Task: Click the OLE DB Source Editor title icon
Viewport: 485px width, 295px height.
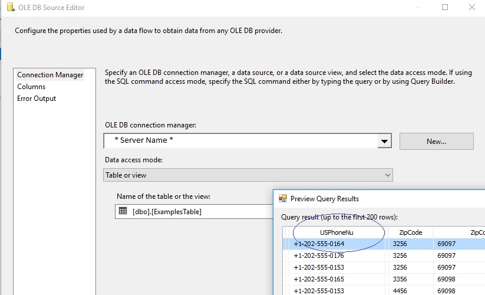Action: pos(11,8)
